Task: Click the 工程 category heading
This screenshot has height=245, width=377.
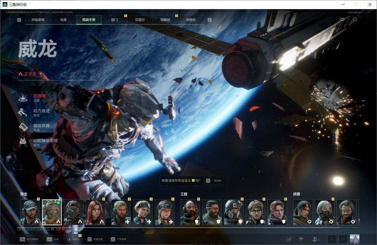Action: [x=184, y=194]
